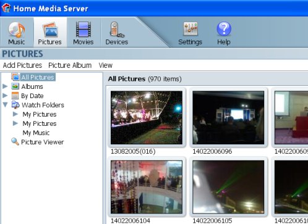The height and width of the screenshot is (224, 308).
Task: Select thumbnail 14022006096
Action: 228,117
